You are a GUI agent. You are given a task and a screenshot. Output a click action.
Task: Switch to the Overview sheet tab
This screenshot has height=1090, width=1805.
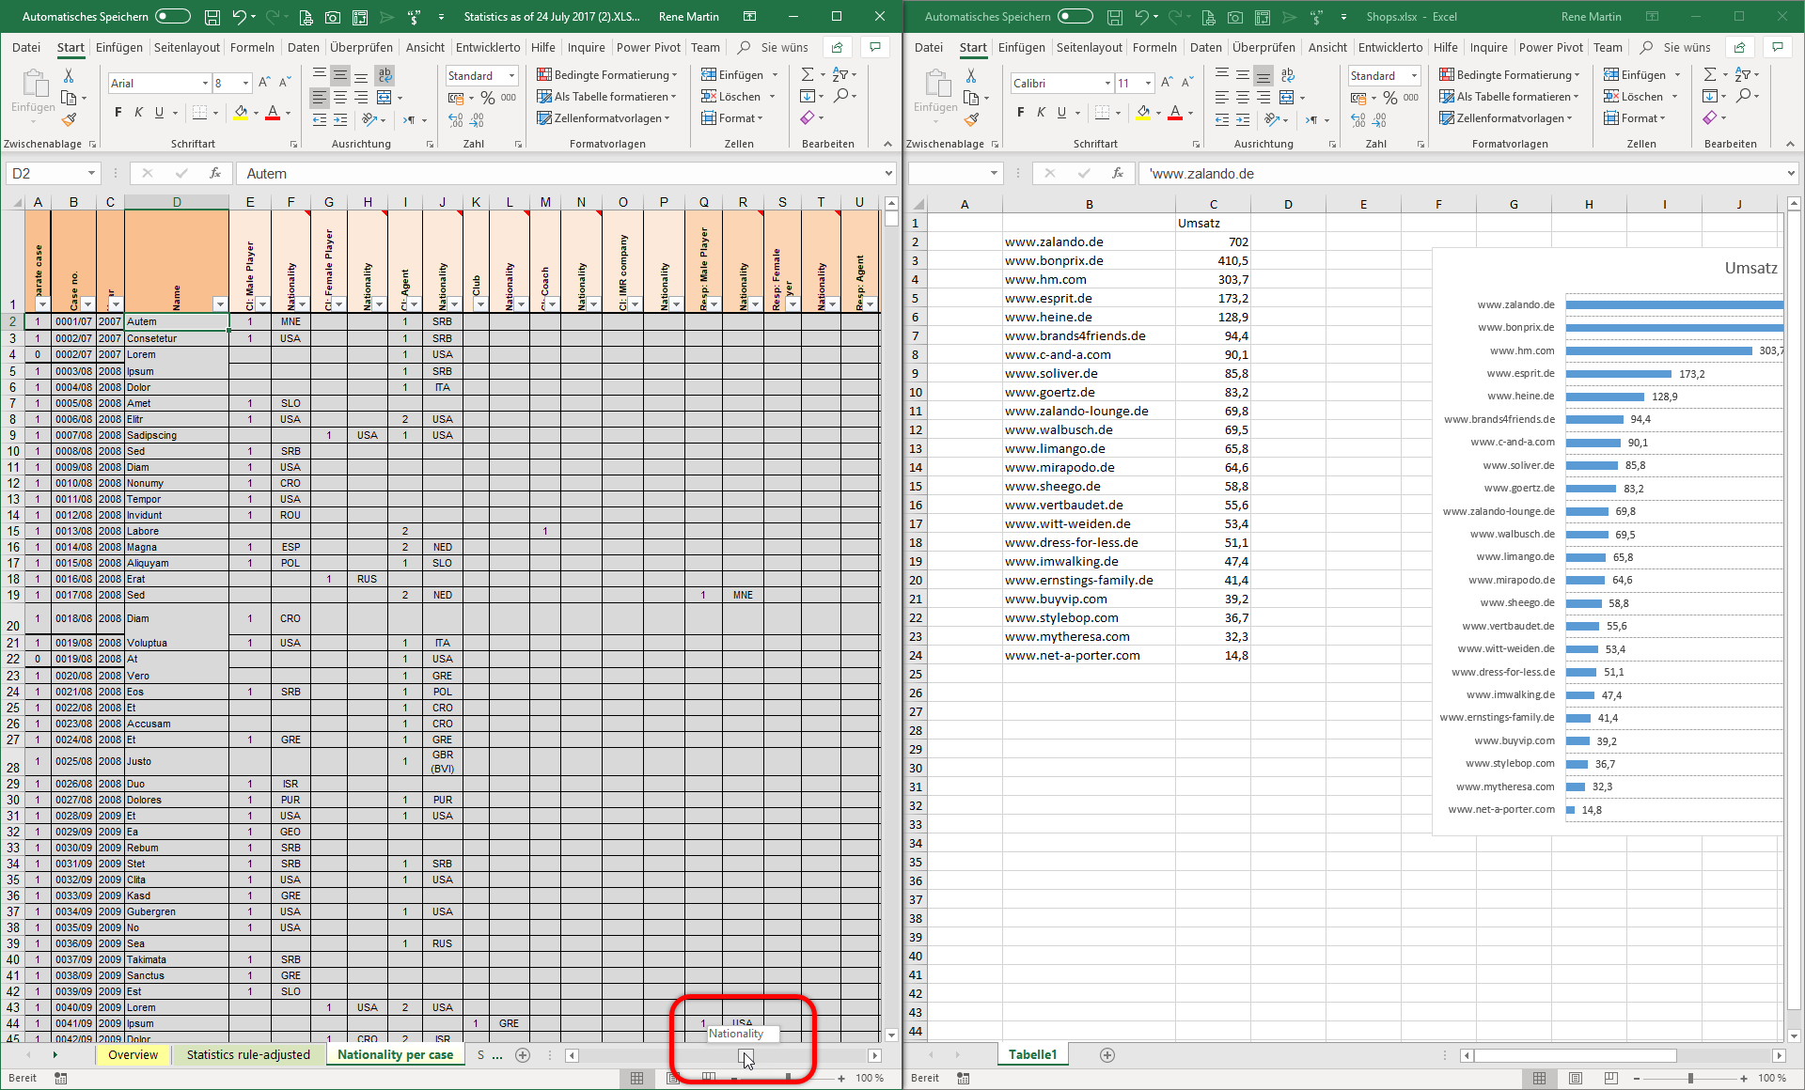(x=133, y=1054)
